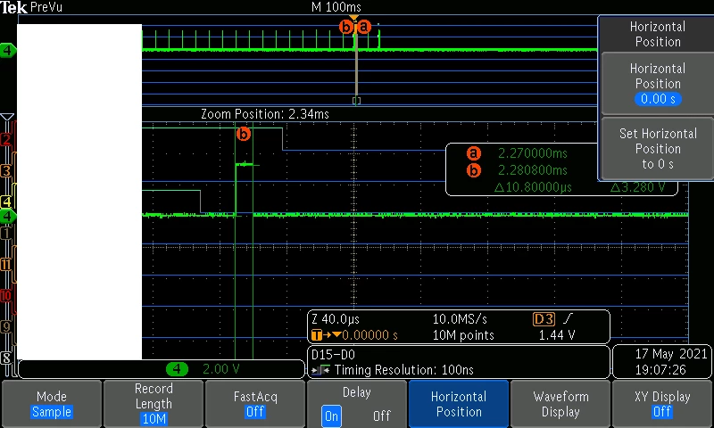
Task: Select cursor a marker in overview waveform
Action: [364, 28]
